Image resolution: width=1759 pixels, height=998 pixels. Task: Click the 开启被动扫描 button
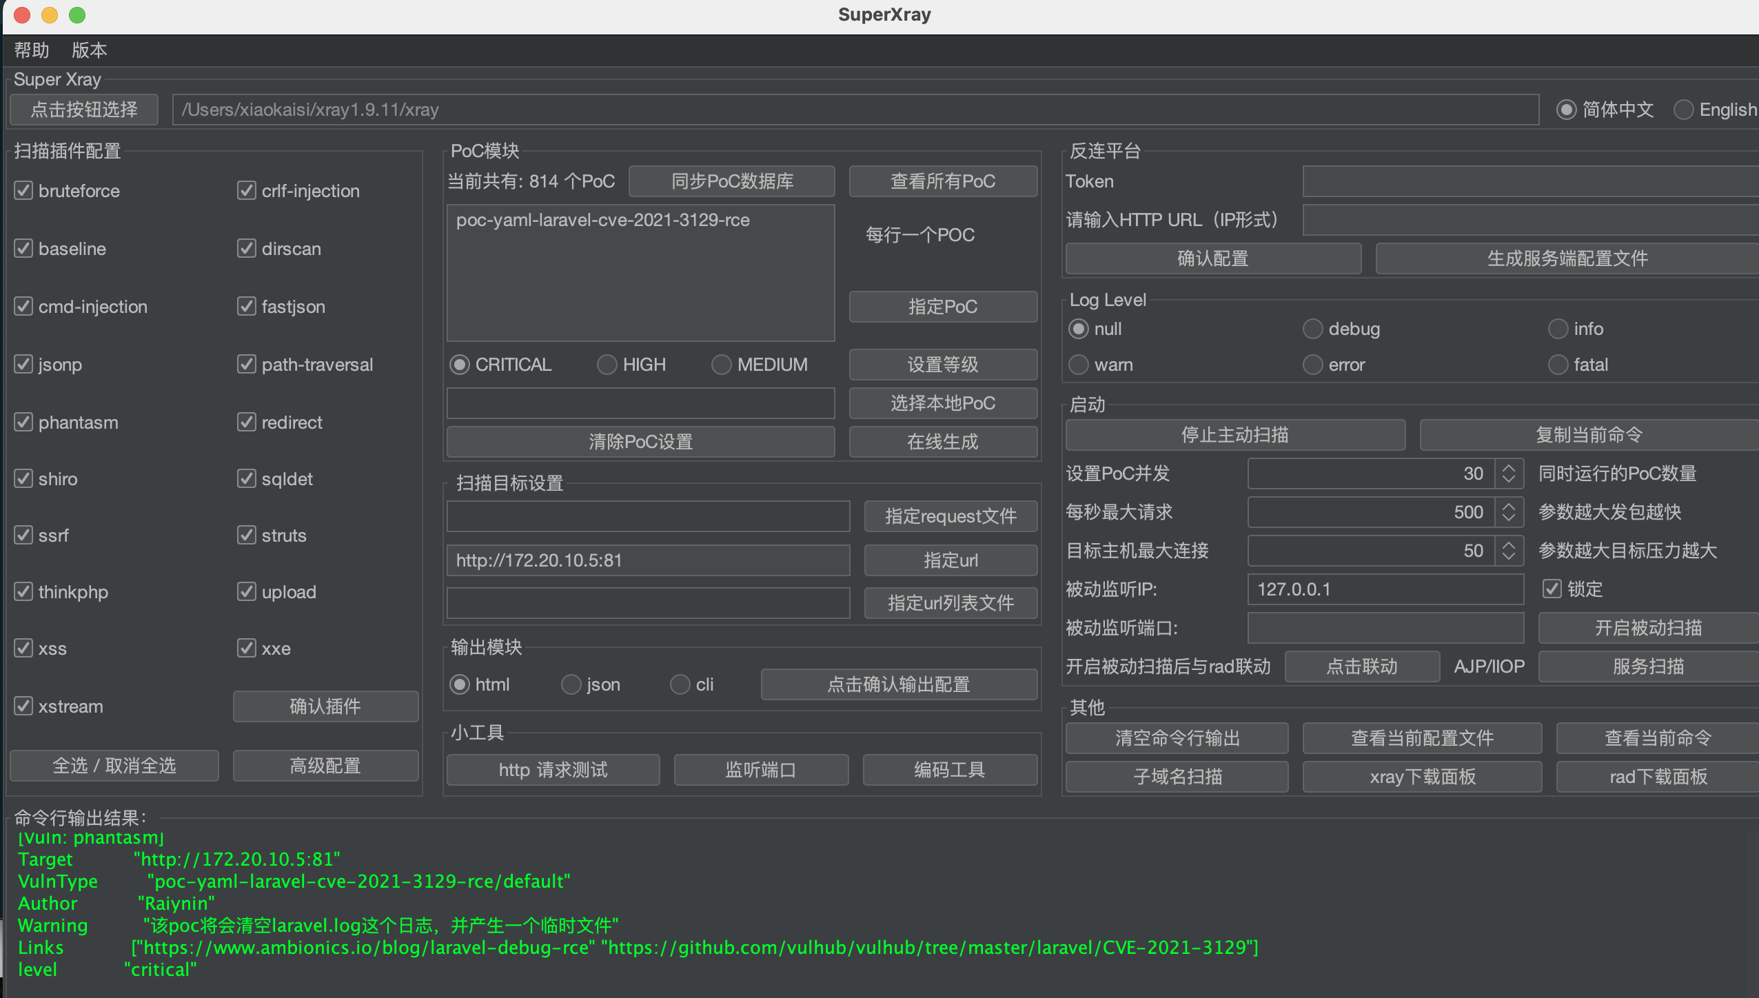(x=1647, y=627)
